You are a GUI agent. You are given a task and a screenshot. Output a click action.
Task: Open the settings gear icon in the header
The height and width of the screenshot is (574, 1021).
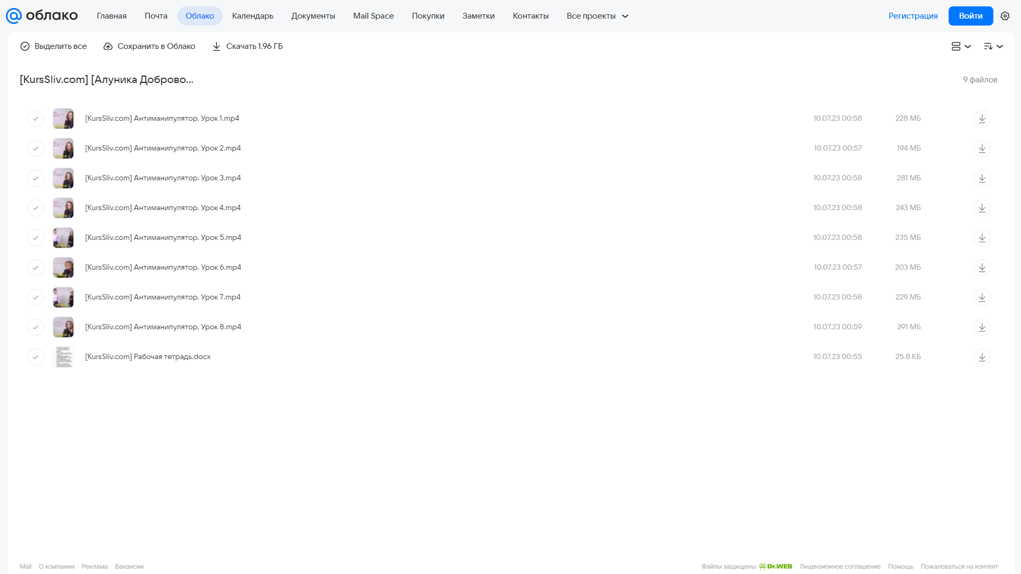(x=1005, y=16)
